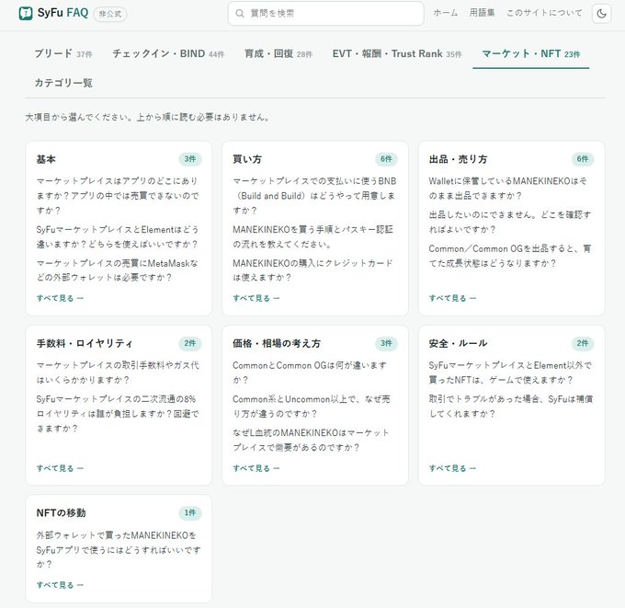Viewport: 625px width, 608px height.
Task: Open question about NFTs bought outside Element
Action: pyautogui.click(x=511, y=373)
